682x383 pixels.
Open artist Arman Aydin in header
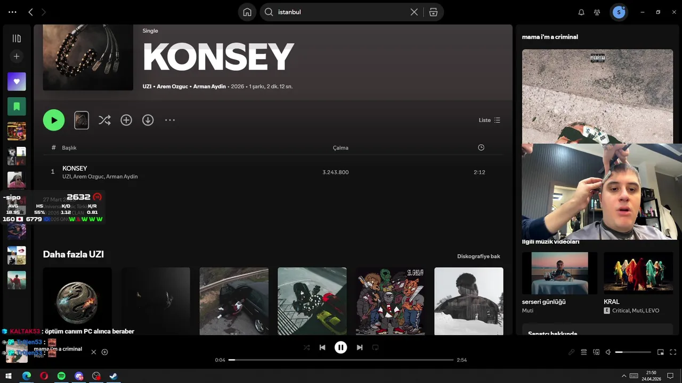(x=209, y=86)
